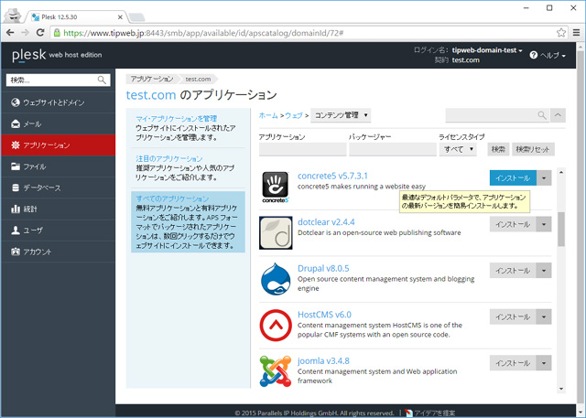The width and height of the screenshot is (586, 418).
Task: Click the browser address bar URL
Action: point(203,33)
